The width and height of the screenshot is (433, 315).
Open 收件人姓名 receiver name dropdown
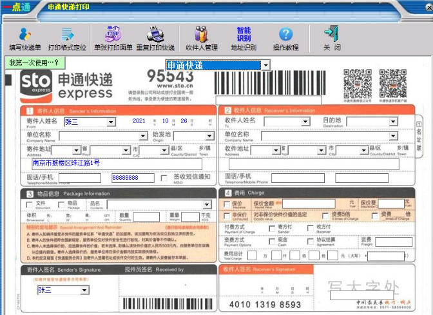click(305, 122)
